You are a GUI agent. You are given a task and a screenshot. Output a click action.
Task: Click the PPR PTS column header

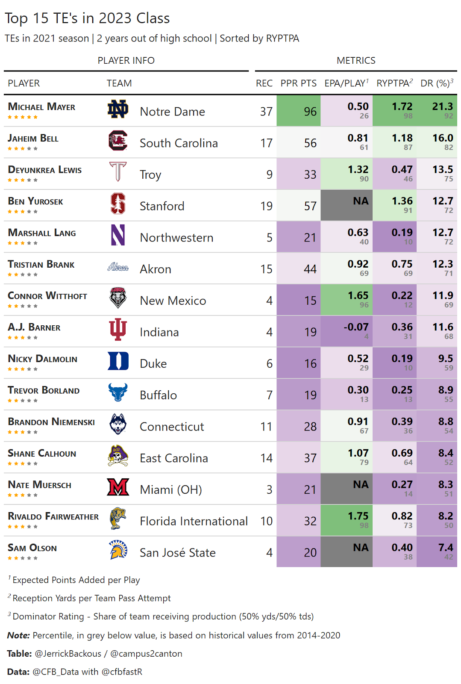pos(298,83)
